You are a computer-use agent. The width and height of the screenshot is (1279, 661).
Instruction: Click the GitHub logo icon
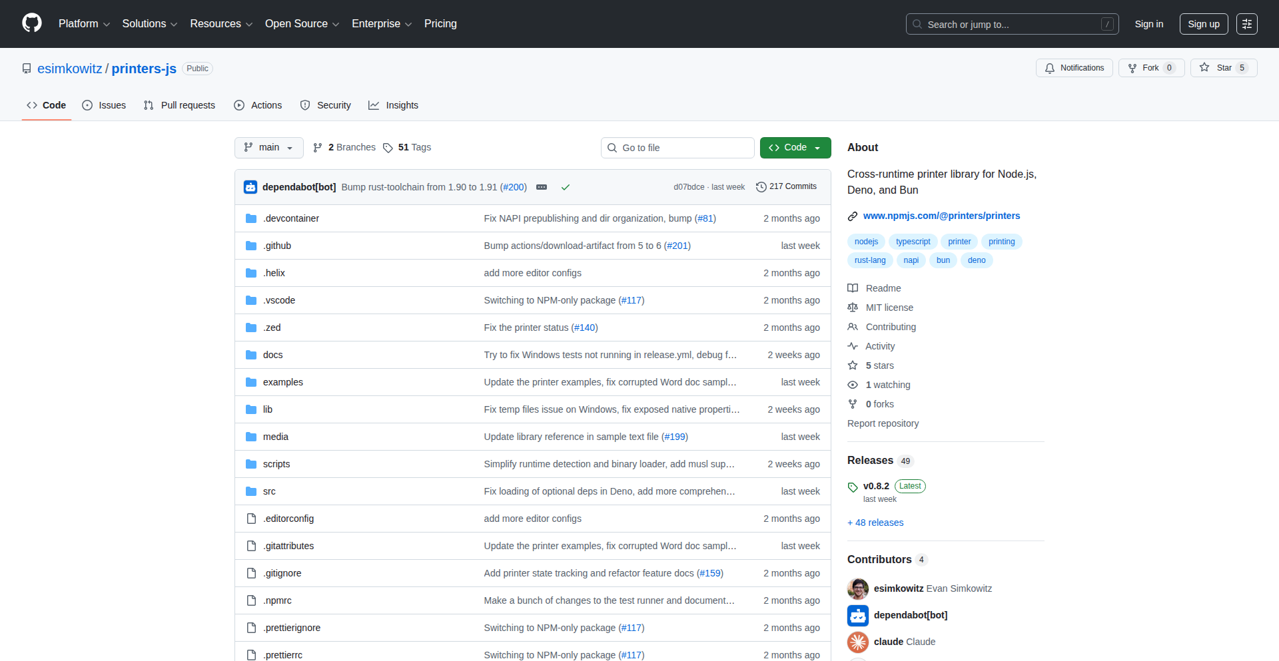31,23
